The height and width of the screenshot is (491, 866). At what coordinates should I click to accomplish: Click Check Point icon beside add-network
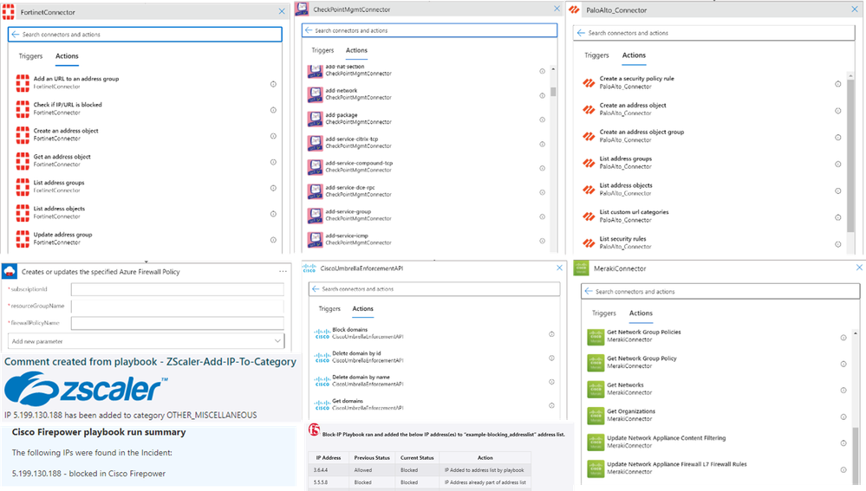pos(316,94)
